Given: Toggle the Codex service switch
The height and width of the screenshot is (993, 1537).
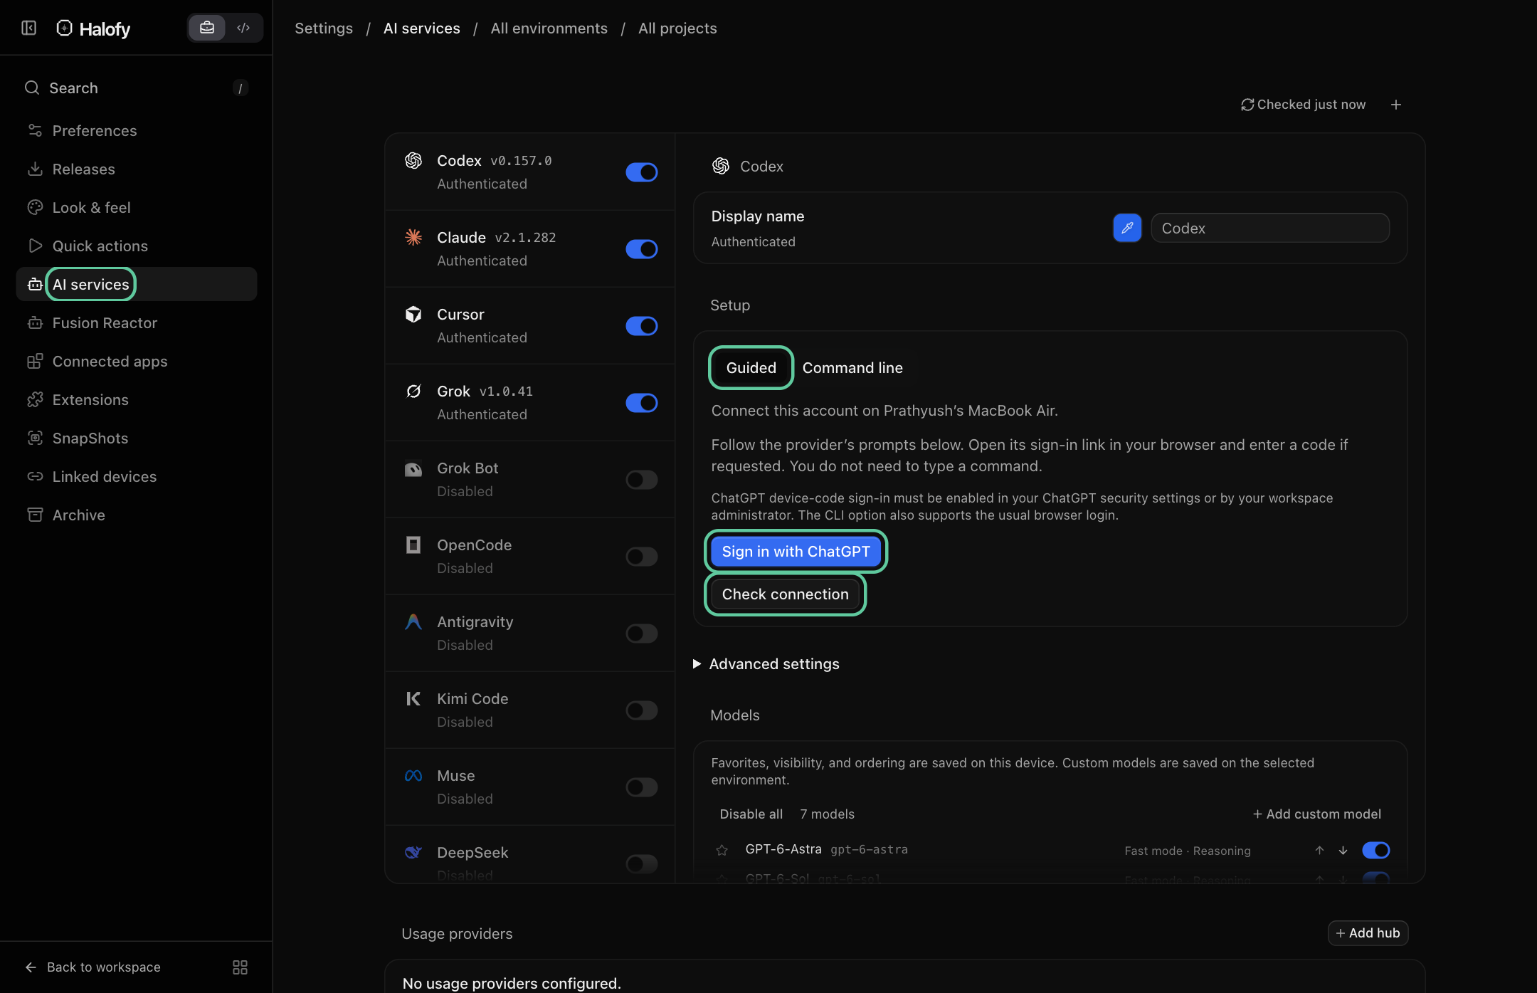Looking at the screenshot, I should click(x=641, y=172).
